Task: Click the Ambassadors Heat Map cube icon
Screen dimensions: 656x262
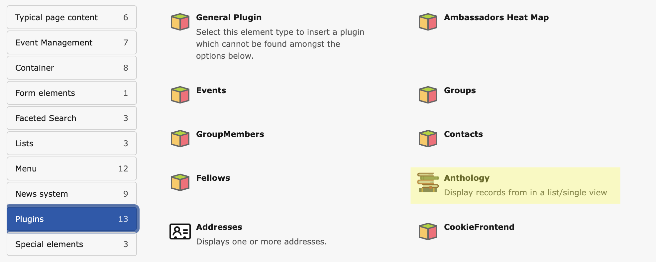Action: 428,22
